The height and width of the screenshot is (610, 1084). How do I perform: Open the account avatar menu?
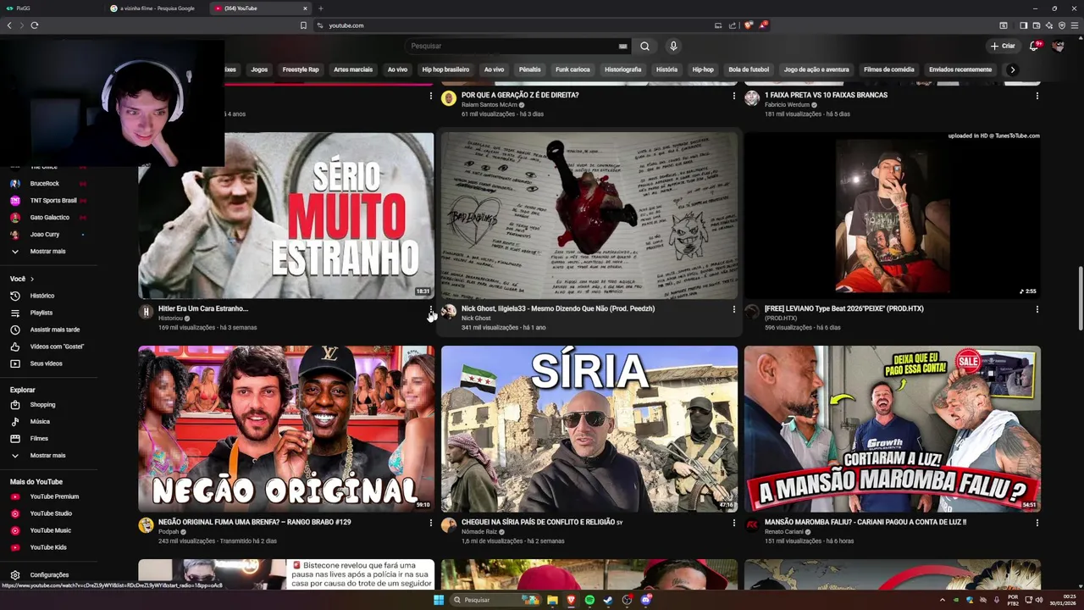1058,46
